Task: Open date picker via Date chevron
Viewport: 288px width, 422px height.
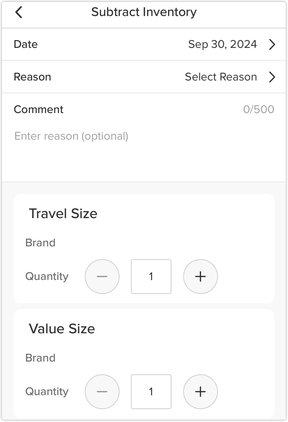Action: [x=272, y=44]
